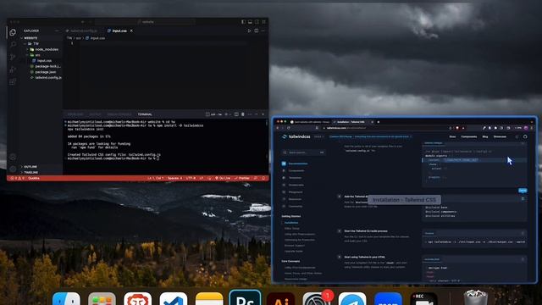Expand the OUTLINE section in VS Code

[30, 167]
